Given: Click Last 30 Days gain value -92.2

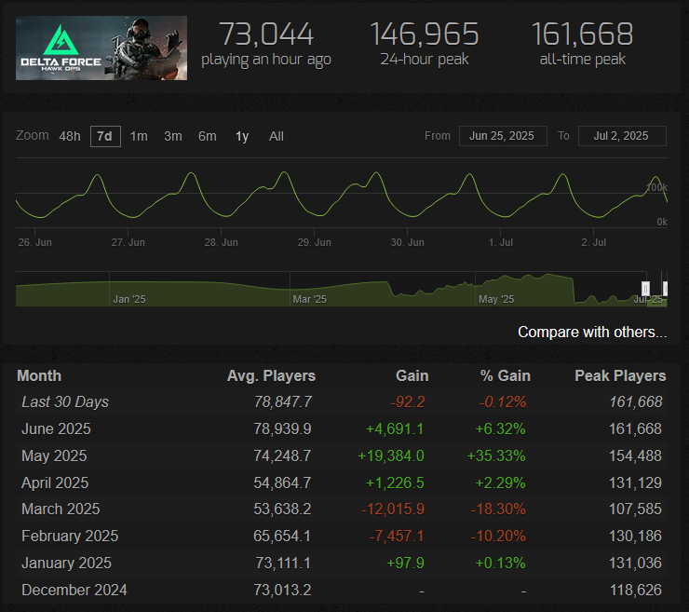Looking at the screenshot, I should point(407,401).
